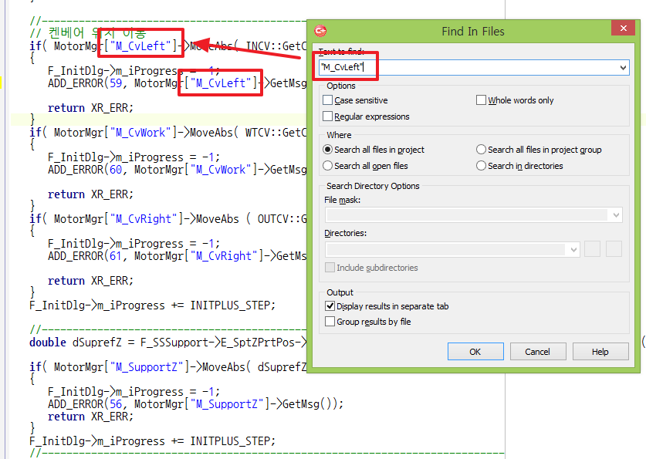Expand the Directories combo box

(573, 249)
